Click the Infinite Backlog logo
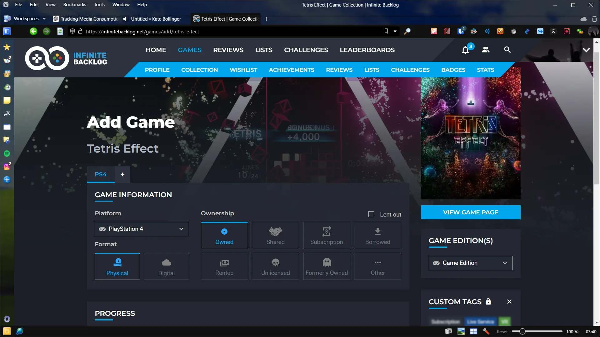This screenshot has width=600, height=337. coord(66,58)
